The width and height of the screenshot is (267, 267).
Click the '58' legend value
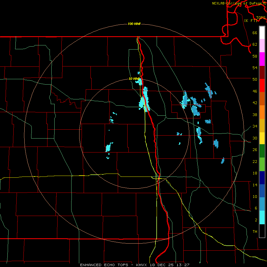coord(255,56)
